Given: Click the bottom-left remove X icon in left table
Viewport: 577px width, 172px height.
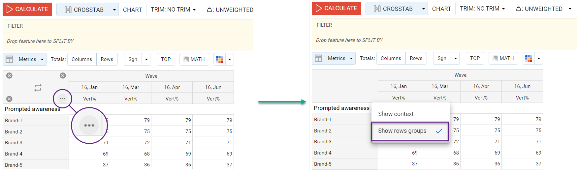Looking at the screenshot, I should click(10, 99).
